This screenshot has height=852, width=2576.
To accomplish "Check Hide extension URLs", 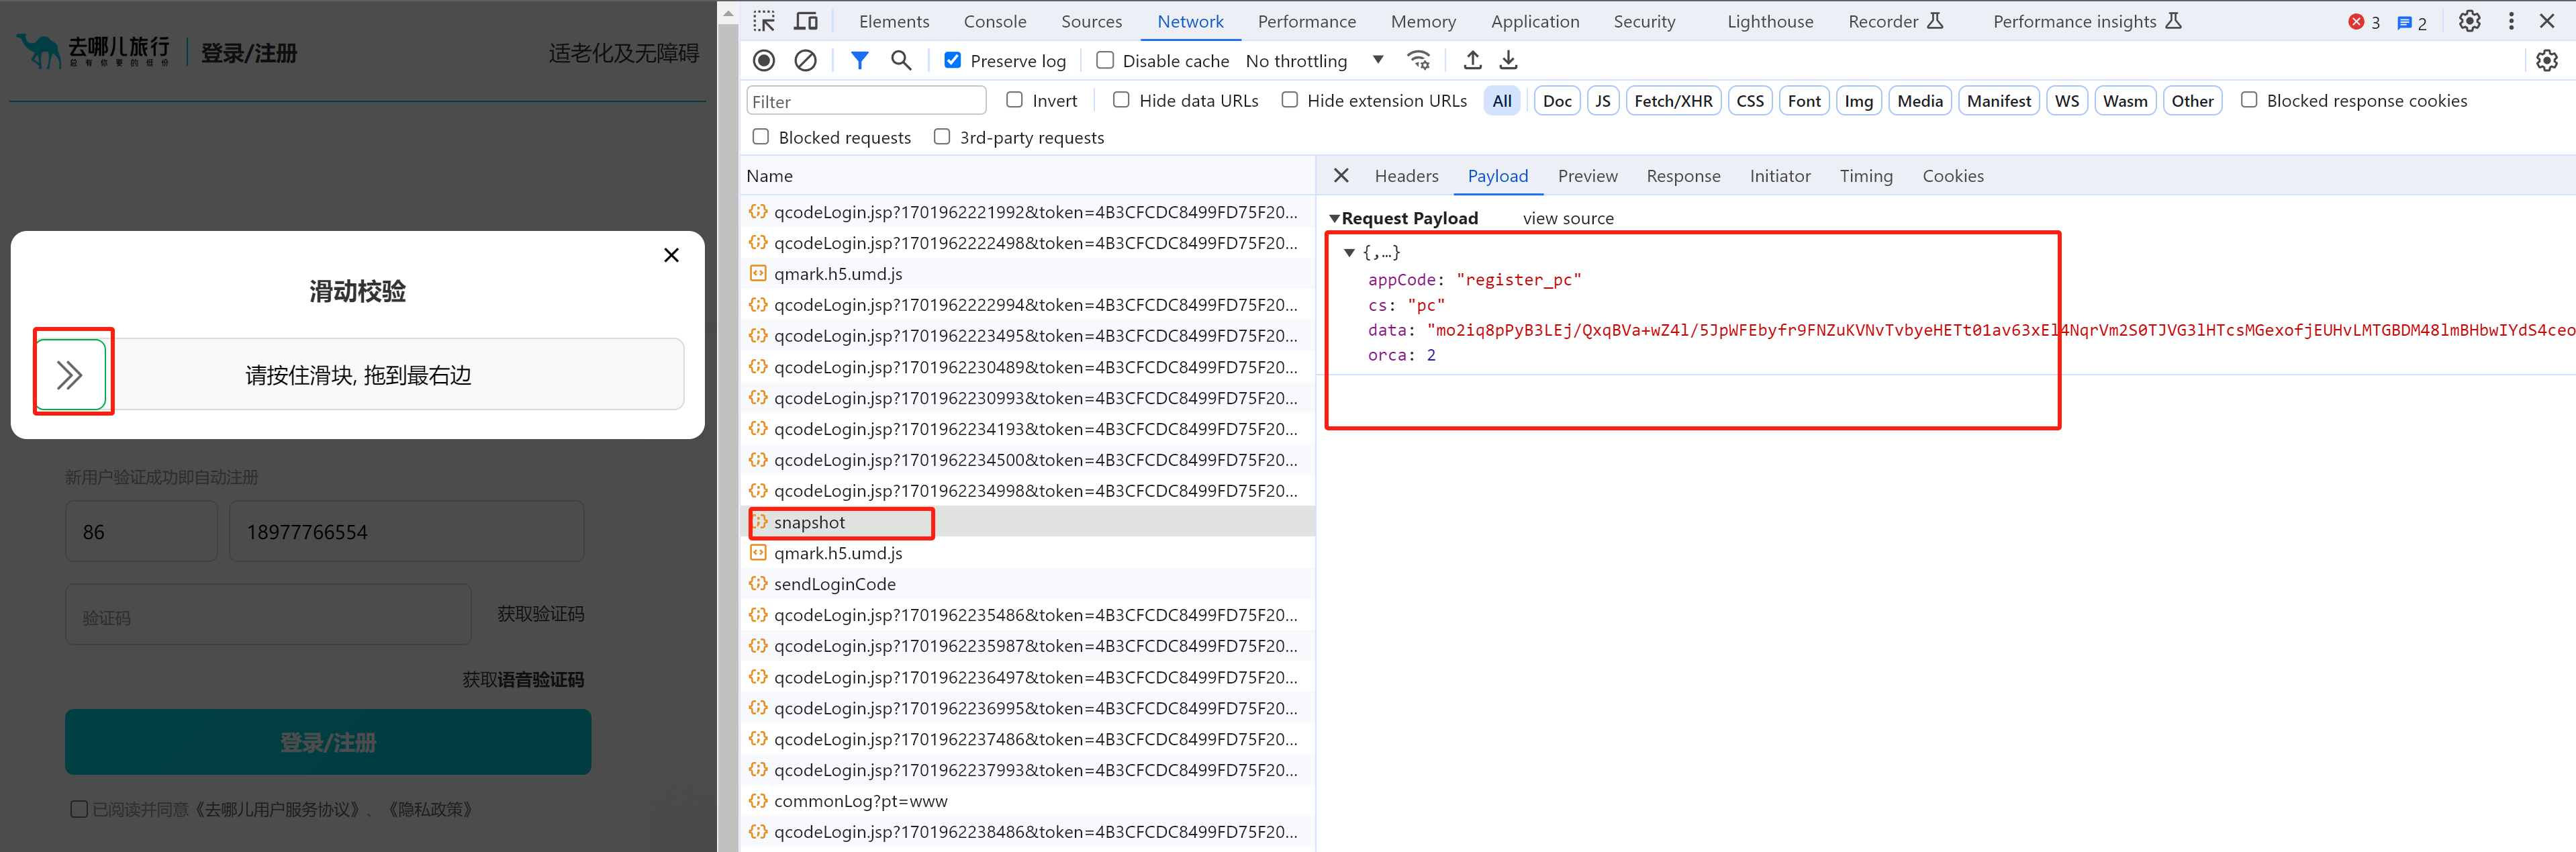I will coord(1290,100).
